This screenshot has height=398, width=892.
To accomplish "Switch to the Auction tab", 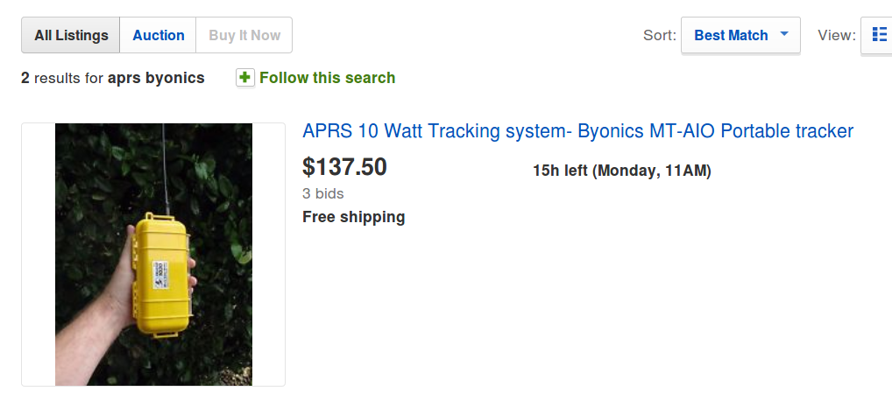I will coord(159,36).
